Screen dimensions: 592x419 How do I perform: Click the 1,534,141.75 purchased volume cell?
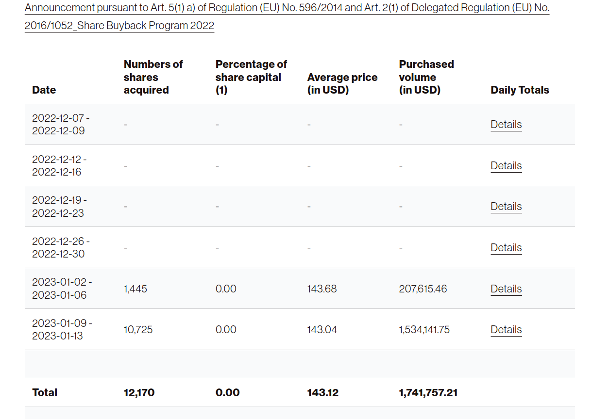tap(424, 330)
